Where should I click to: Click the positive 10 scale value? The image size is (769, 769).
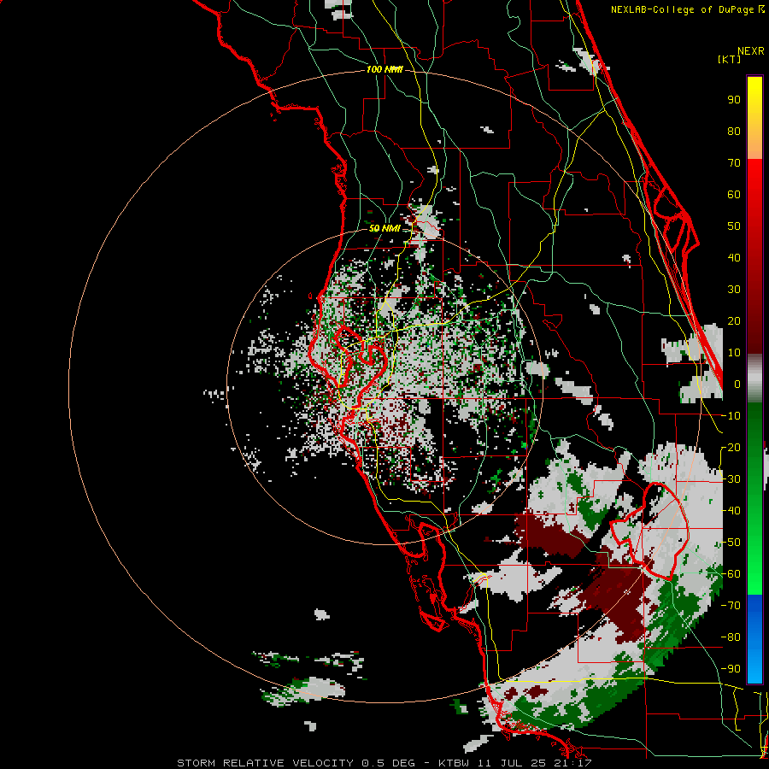pos(734,353)
